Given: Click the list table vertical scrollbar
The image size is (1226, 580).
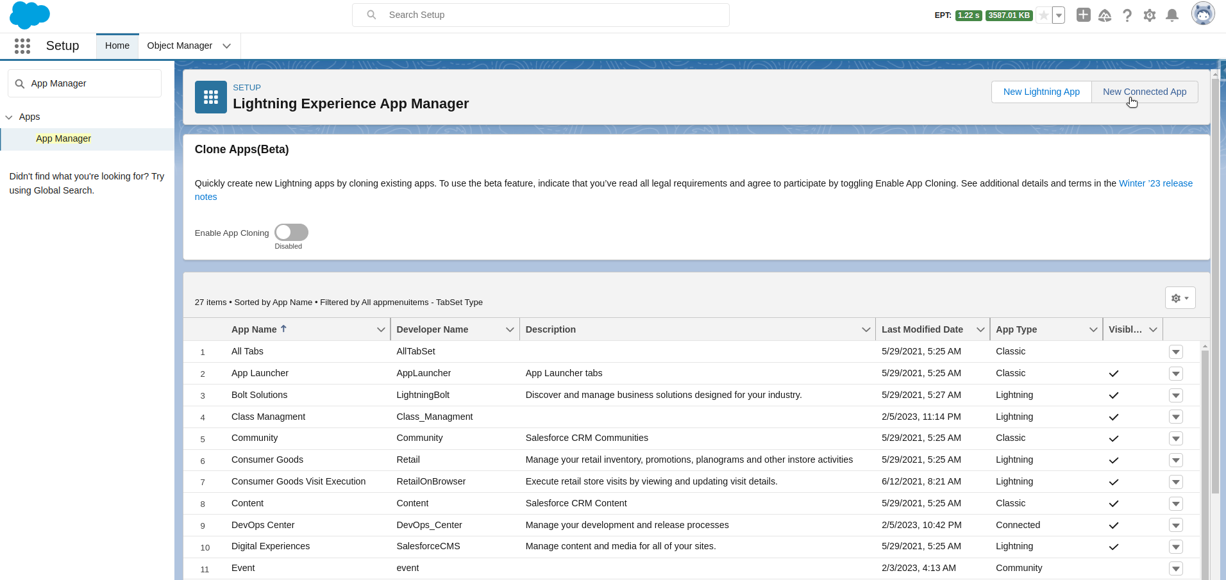Looking at the screenshot, I should click(1205, 465).
